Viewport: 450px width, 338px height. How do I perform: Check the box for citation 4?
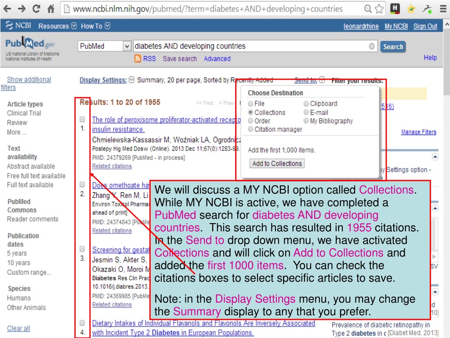82,323
